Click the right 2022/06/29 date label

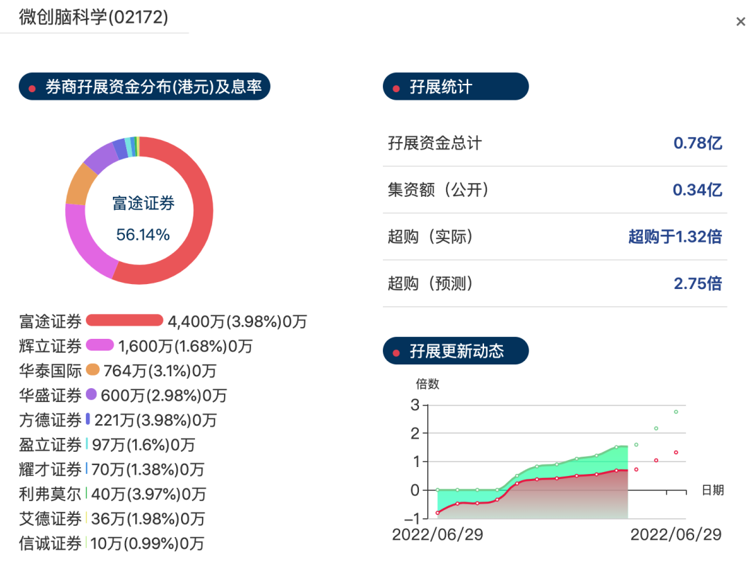click(676, 534)
